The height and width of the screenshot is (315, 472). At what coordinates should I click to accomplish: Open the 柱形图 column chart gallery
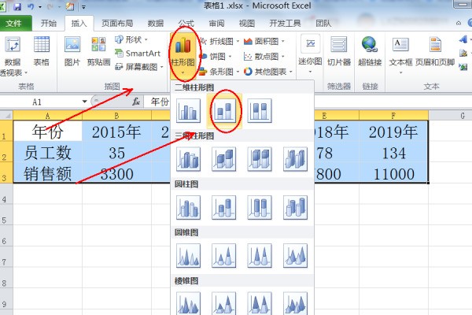(183, 54)
